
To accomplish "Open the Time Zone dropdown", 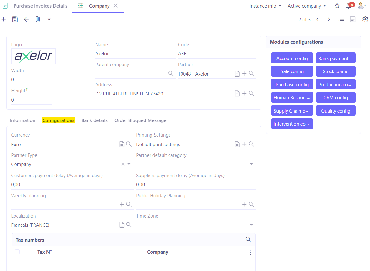I will (x=252, y=225).
